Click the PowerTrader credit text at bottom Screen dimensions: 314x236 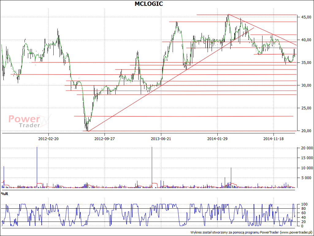[x=251, y=232]
